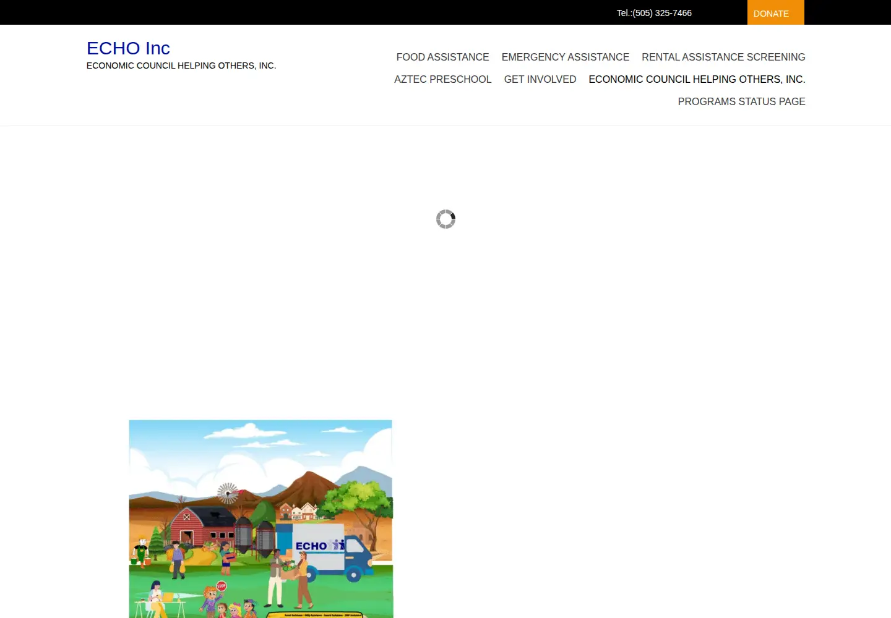The width and height of the screenshot is (891, 618).
Task: Select ECONOMIC COUNCIL HELPING OTHERS, INC. menu item
Action: tap(697, 79)
